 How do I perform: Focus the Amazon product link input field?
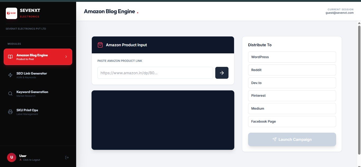(x=155, y=73)
